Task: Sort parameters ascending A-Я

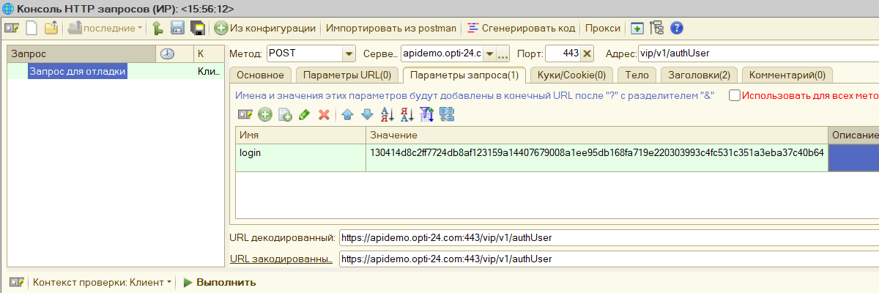Action: click(387, 114)
